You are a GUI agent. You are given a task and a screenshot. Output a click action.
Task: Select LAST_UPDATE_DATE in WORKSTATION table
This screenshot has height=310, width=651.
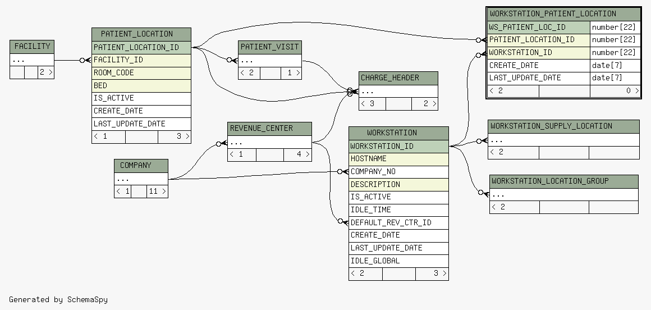click(x=398, y=248)
